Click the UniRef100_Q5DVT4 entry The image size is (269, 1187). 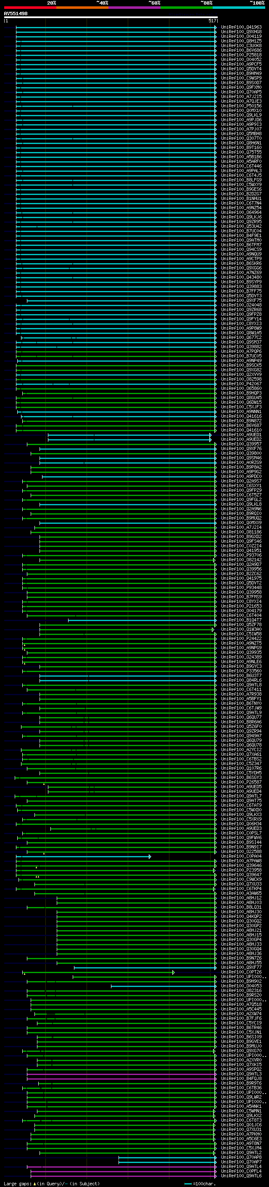pos(241,69)
